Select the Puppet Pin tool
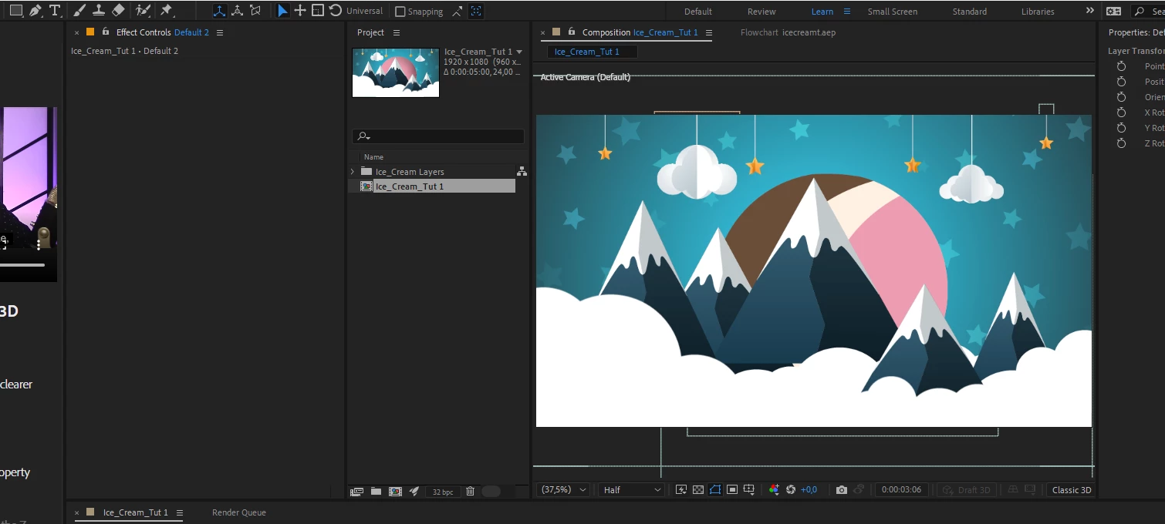This screenshot has height=524, width=1165. point(166,11)
